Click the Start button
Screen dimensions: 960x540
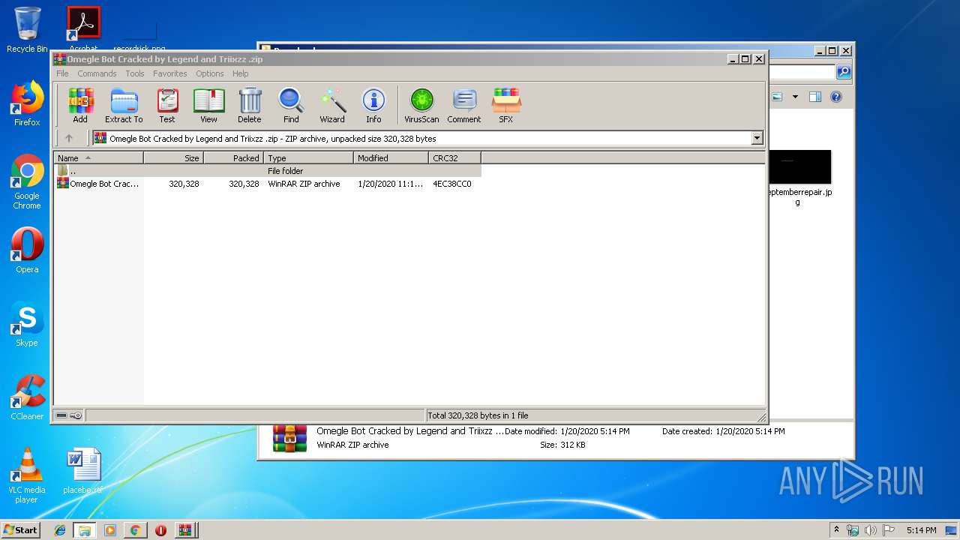click(21, 529)
